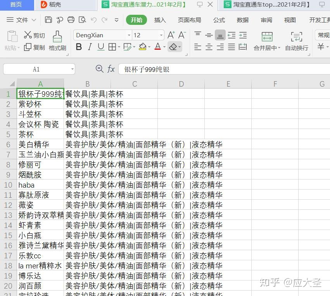Image resolution: width=330 pixels, height=296 pixels.
Task: Click the Name Box showing A1
Action: 36,69
